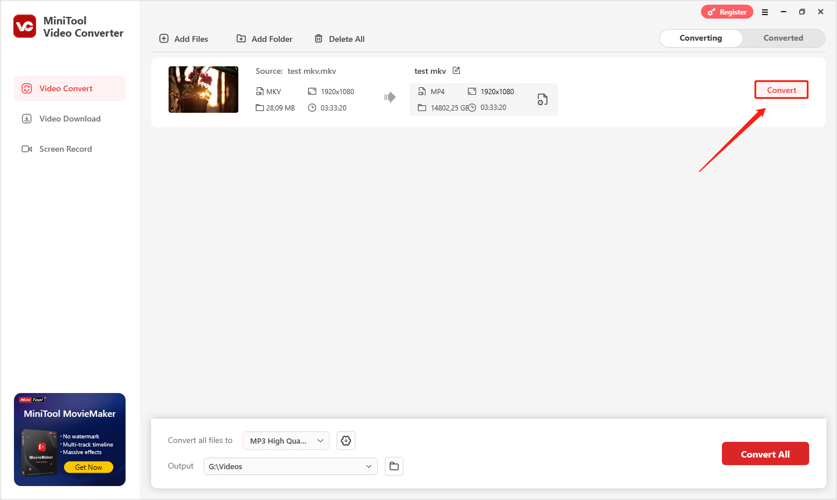This screenshot has width=837, height=500.
Task: Minimize the MiniTool window
Action: [784, 12]
